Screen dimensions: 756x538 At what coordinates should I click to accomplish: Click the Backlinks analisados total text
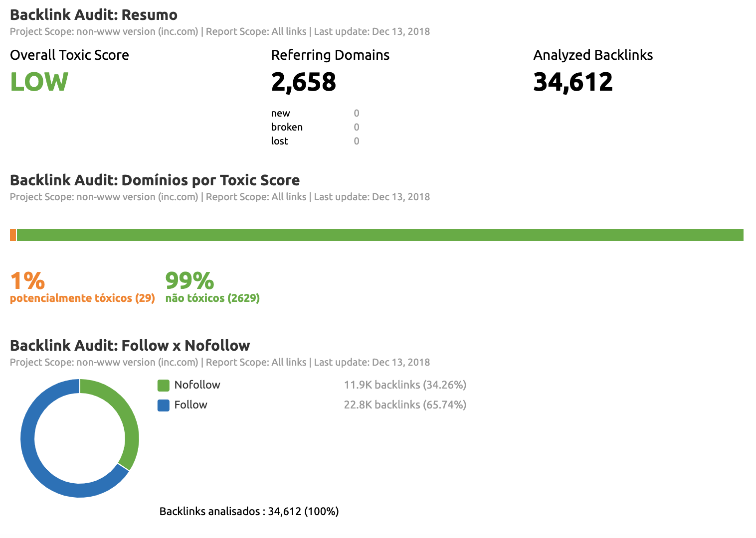[249, 512]
